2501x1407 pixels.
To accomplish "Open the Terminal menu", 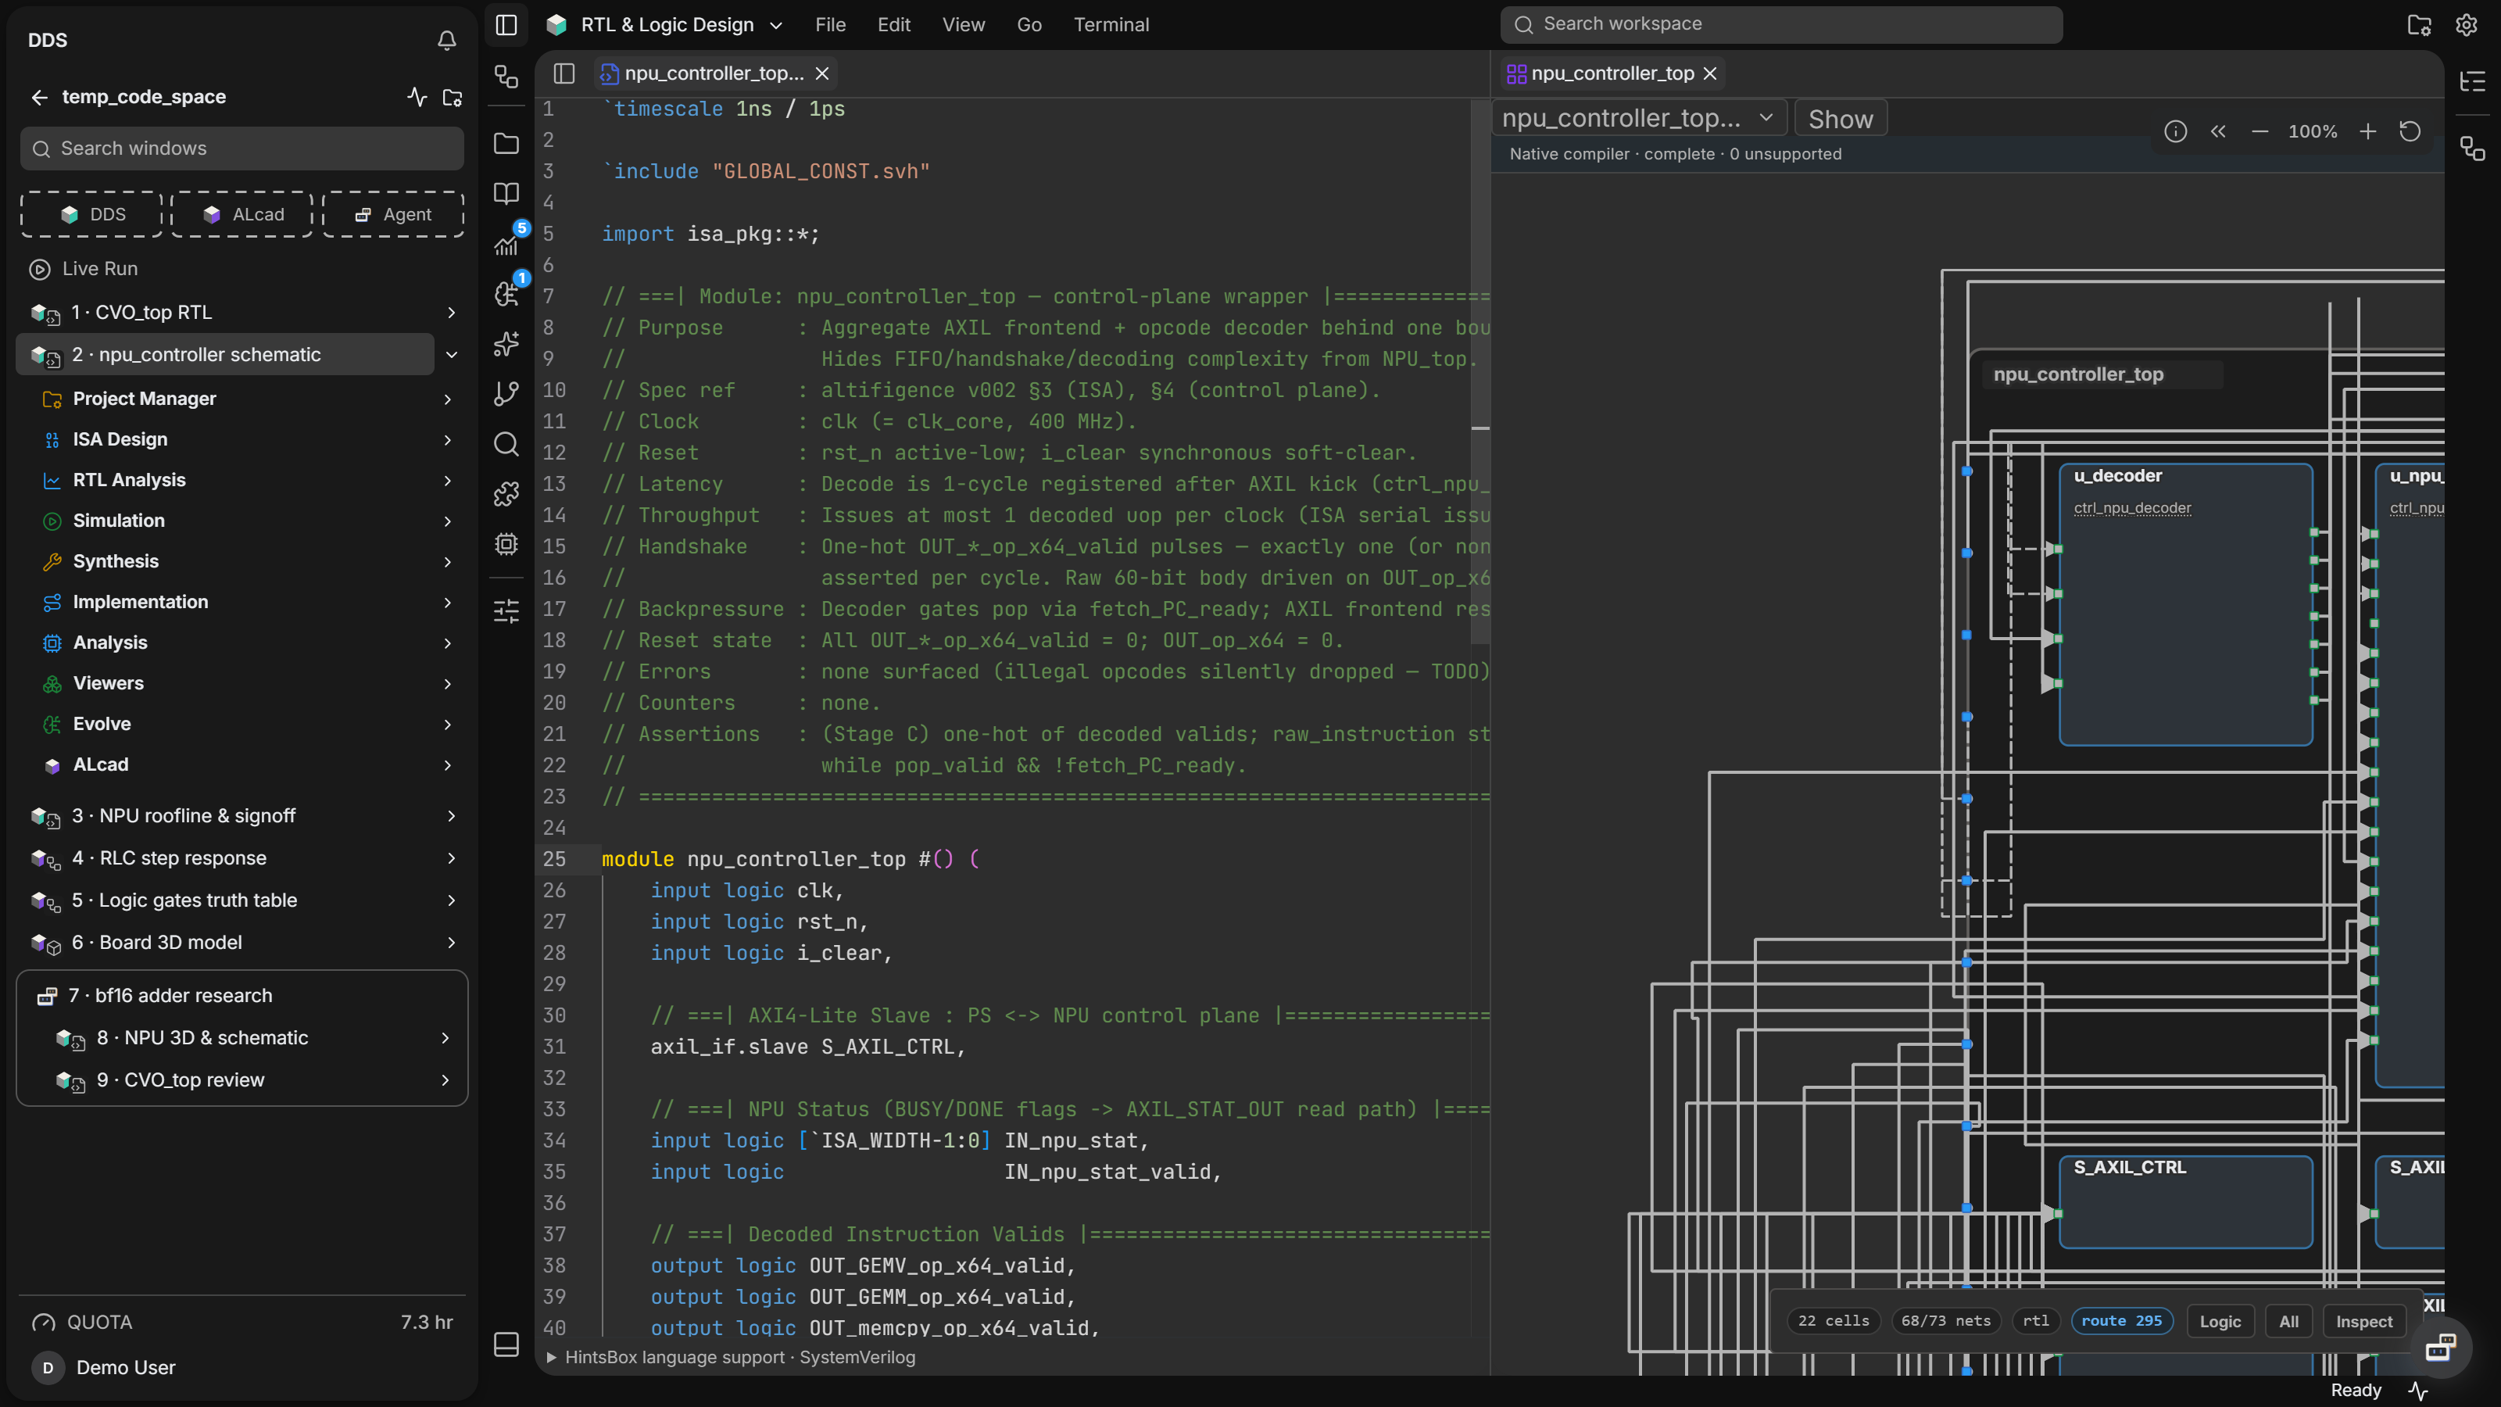I will click(1111, 24).
